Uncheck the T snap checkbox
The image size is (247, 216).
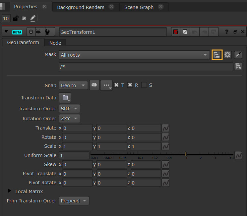tap(116, 85)
